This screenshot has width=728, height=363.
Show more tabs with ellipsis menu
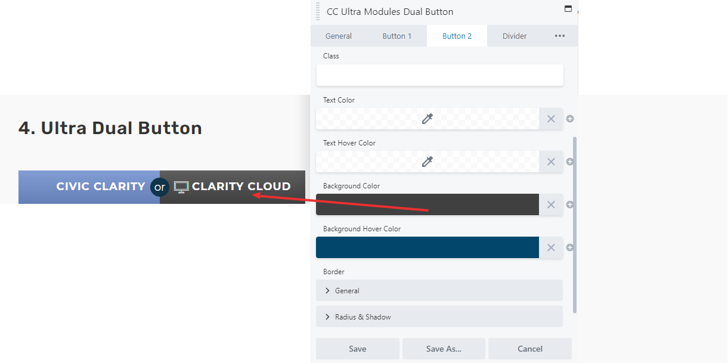(560, 36)
